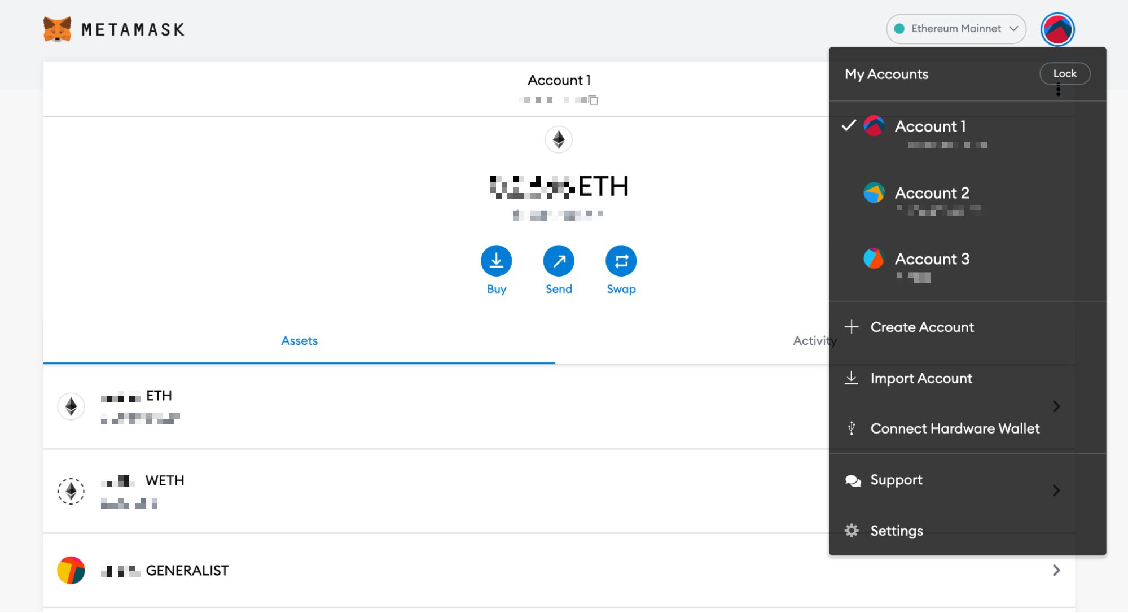Click the GENERALIST token icon
Screen dimensions: 1128x613
point(71,570)
